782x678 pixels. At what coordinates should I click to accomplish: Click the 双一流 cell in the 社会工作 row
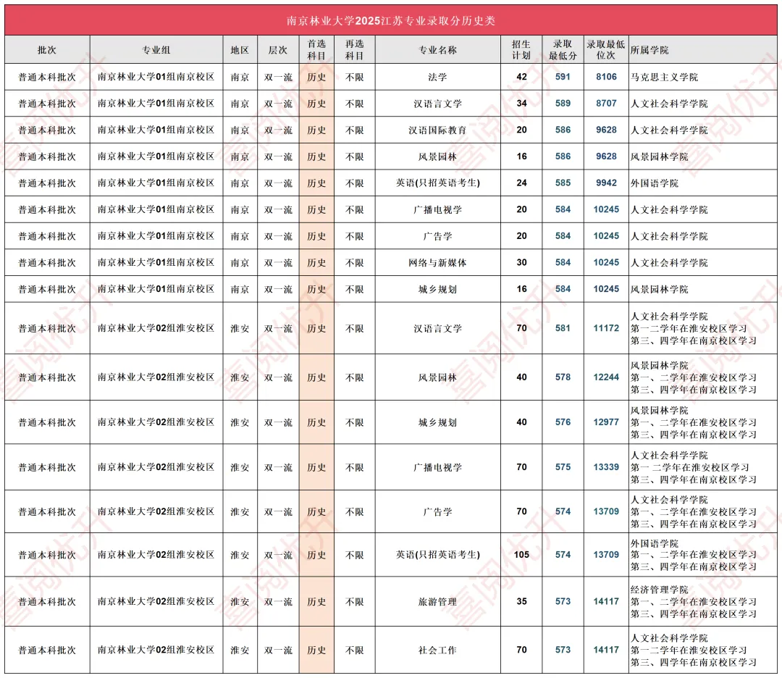pos(278,650)
